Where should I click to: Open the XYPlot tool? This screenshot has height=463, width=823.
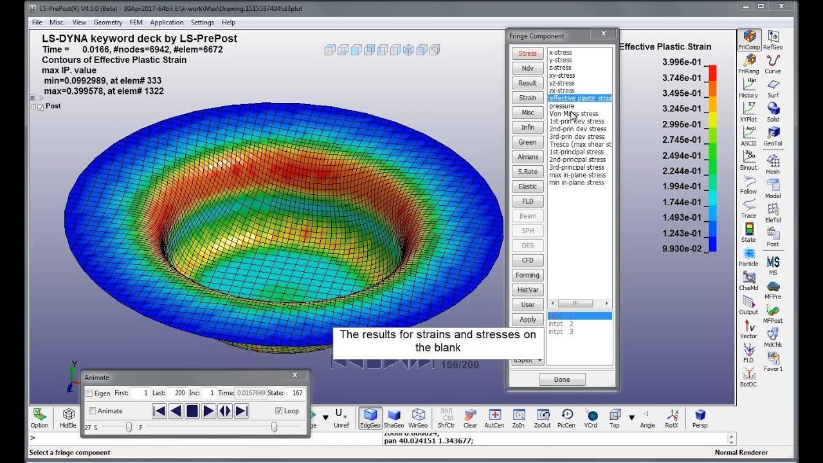tap(748, 111)
